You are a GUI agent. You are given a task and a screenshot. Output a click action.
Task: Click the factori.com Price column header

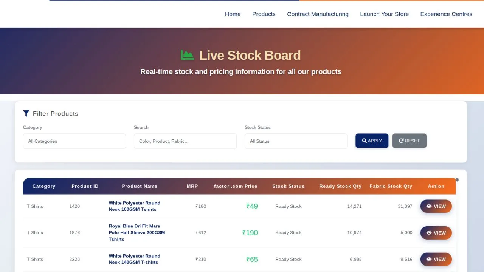click(235, 186)
